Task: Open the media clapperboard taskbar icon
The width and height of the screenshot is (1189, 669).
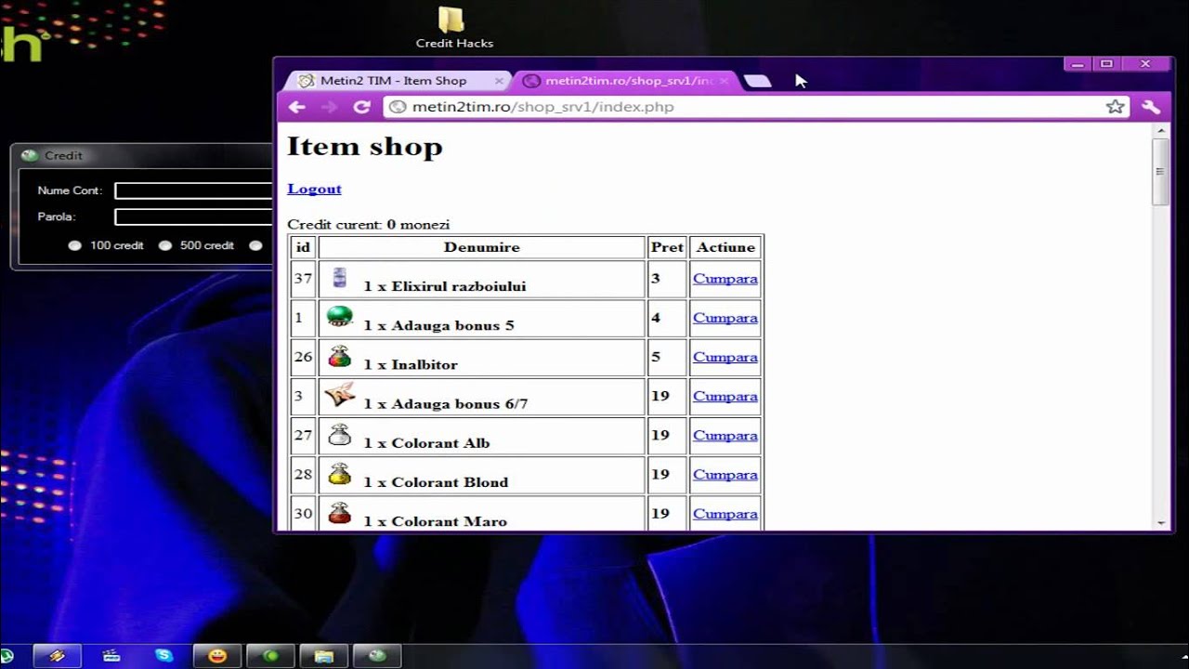Action: tap(111, 656)
